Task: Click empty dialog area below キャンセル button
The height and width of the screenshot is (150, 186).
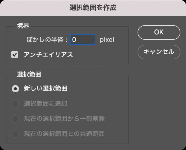Action: click(x=159, y=98)
